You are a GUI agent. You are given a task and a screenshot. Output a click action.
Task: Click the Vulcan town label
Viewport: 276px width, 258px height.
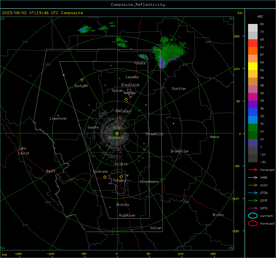[x=156, y=228]
